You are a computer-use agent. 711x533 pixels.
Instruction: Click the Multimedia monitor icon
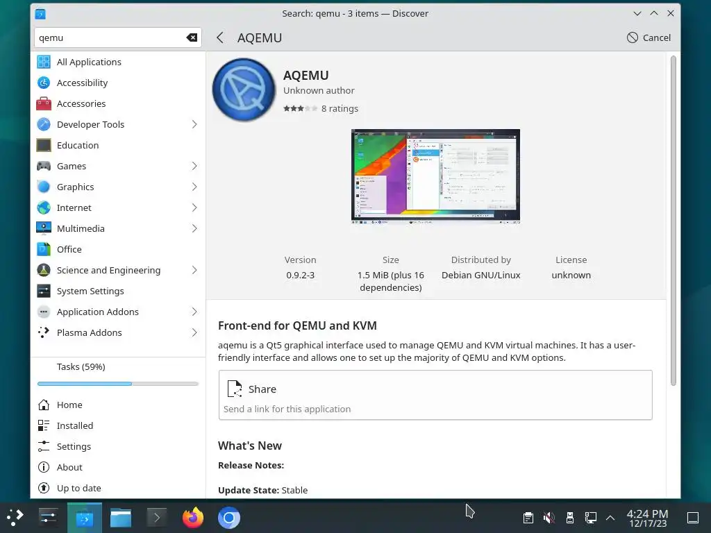[x=44, y=228]
